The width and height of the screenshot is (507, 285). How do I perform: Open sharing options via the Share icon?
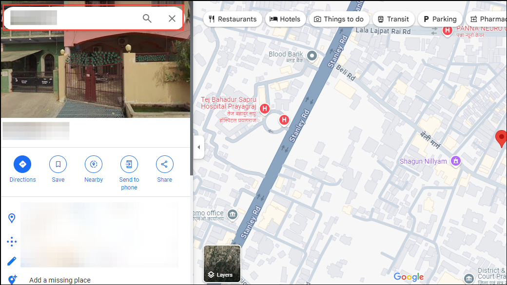pyautogui.click(x=164, y=164)
